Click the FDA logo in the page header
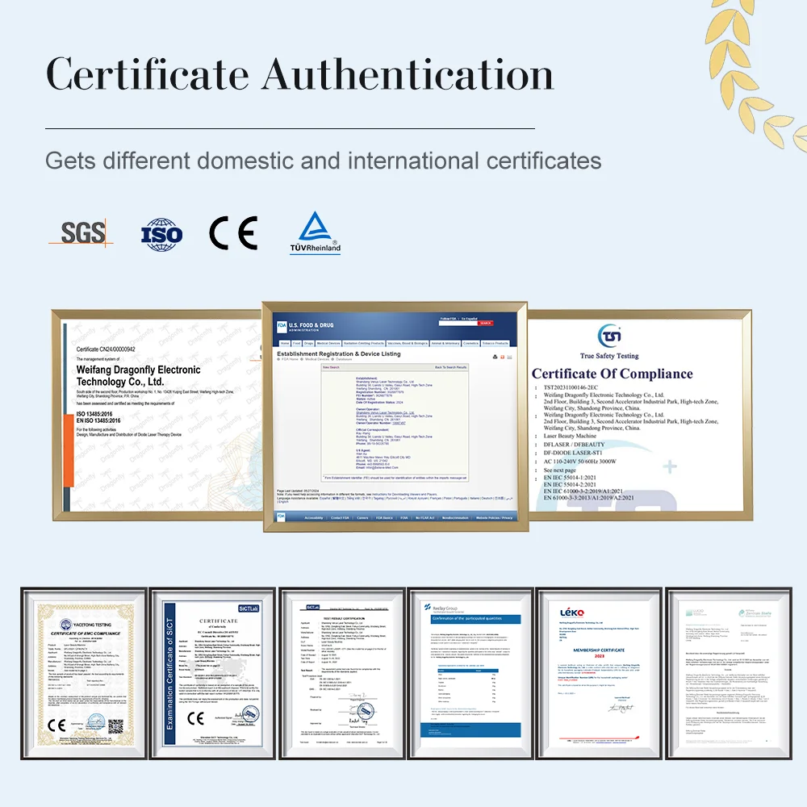807x807 pixels. coord(282,326)
